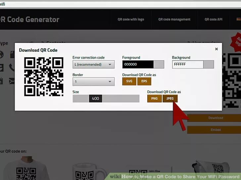The image size is (241, 180).
Task: Click the dimmed Embed button behind dialog
Action: [214, 130]
